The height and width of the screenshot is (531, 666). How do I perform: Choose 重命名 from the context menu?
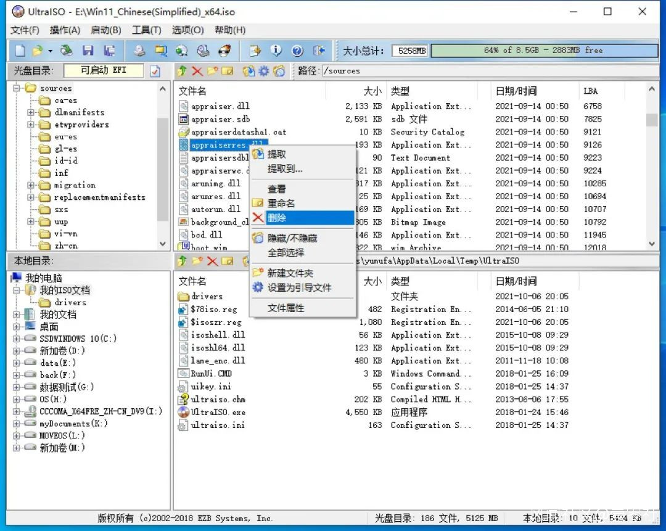[303, 204]
